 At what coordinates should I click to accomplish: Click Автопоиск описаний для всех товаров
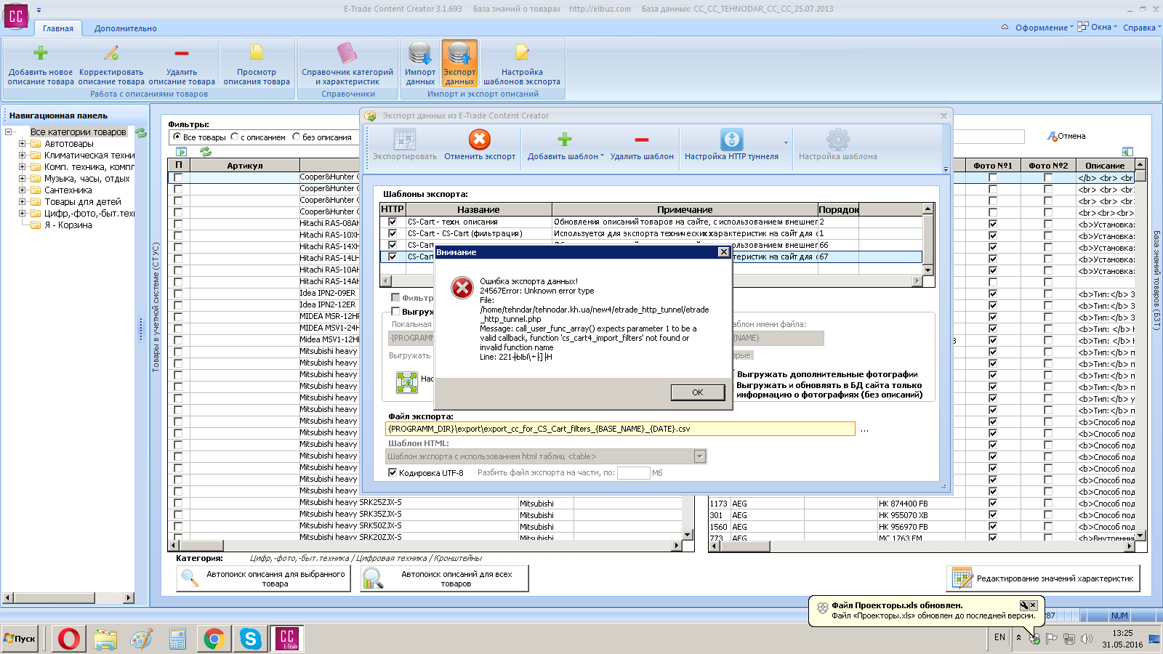click(x=444, y=578)
